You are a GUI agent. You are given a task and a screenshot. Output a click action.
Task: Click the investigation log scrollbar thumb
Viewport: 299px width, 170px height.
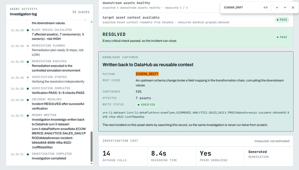tap(92, 146)
